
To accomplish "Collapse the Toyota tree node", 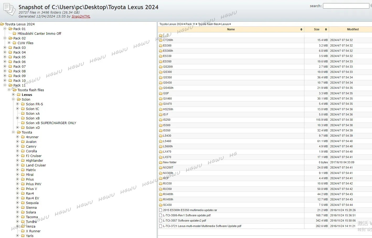I will pos(13,132).
